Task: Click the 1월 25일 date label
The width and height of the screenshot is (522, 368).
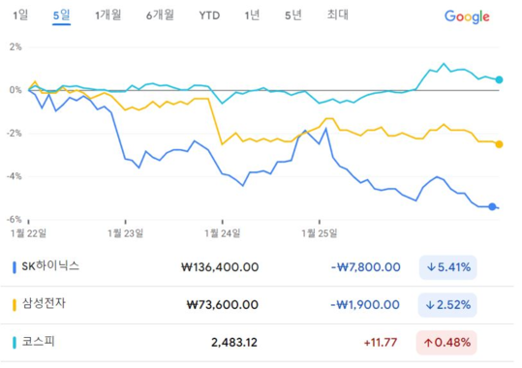Action: click(x=320, y=233)
